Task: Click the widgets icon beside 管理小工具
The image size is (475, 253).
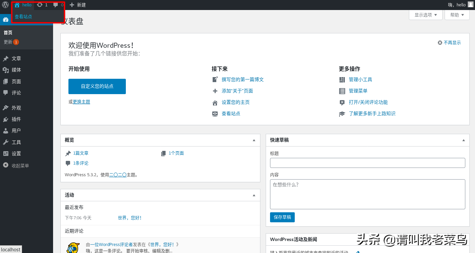Action: click(x=342, y=79)
